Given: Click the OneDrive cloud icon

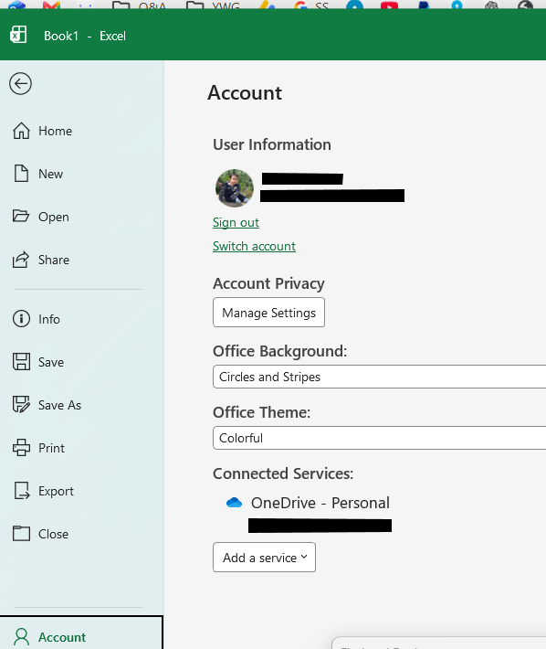Looking at the screenshot, I should pyautogui.click(x=234, y=503).
